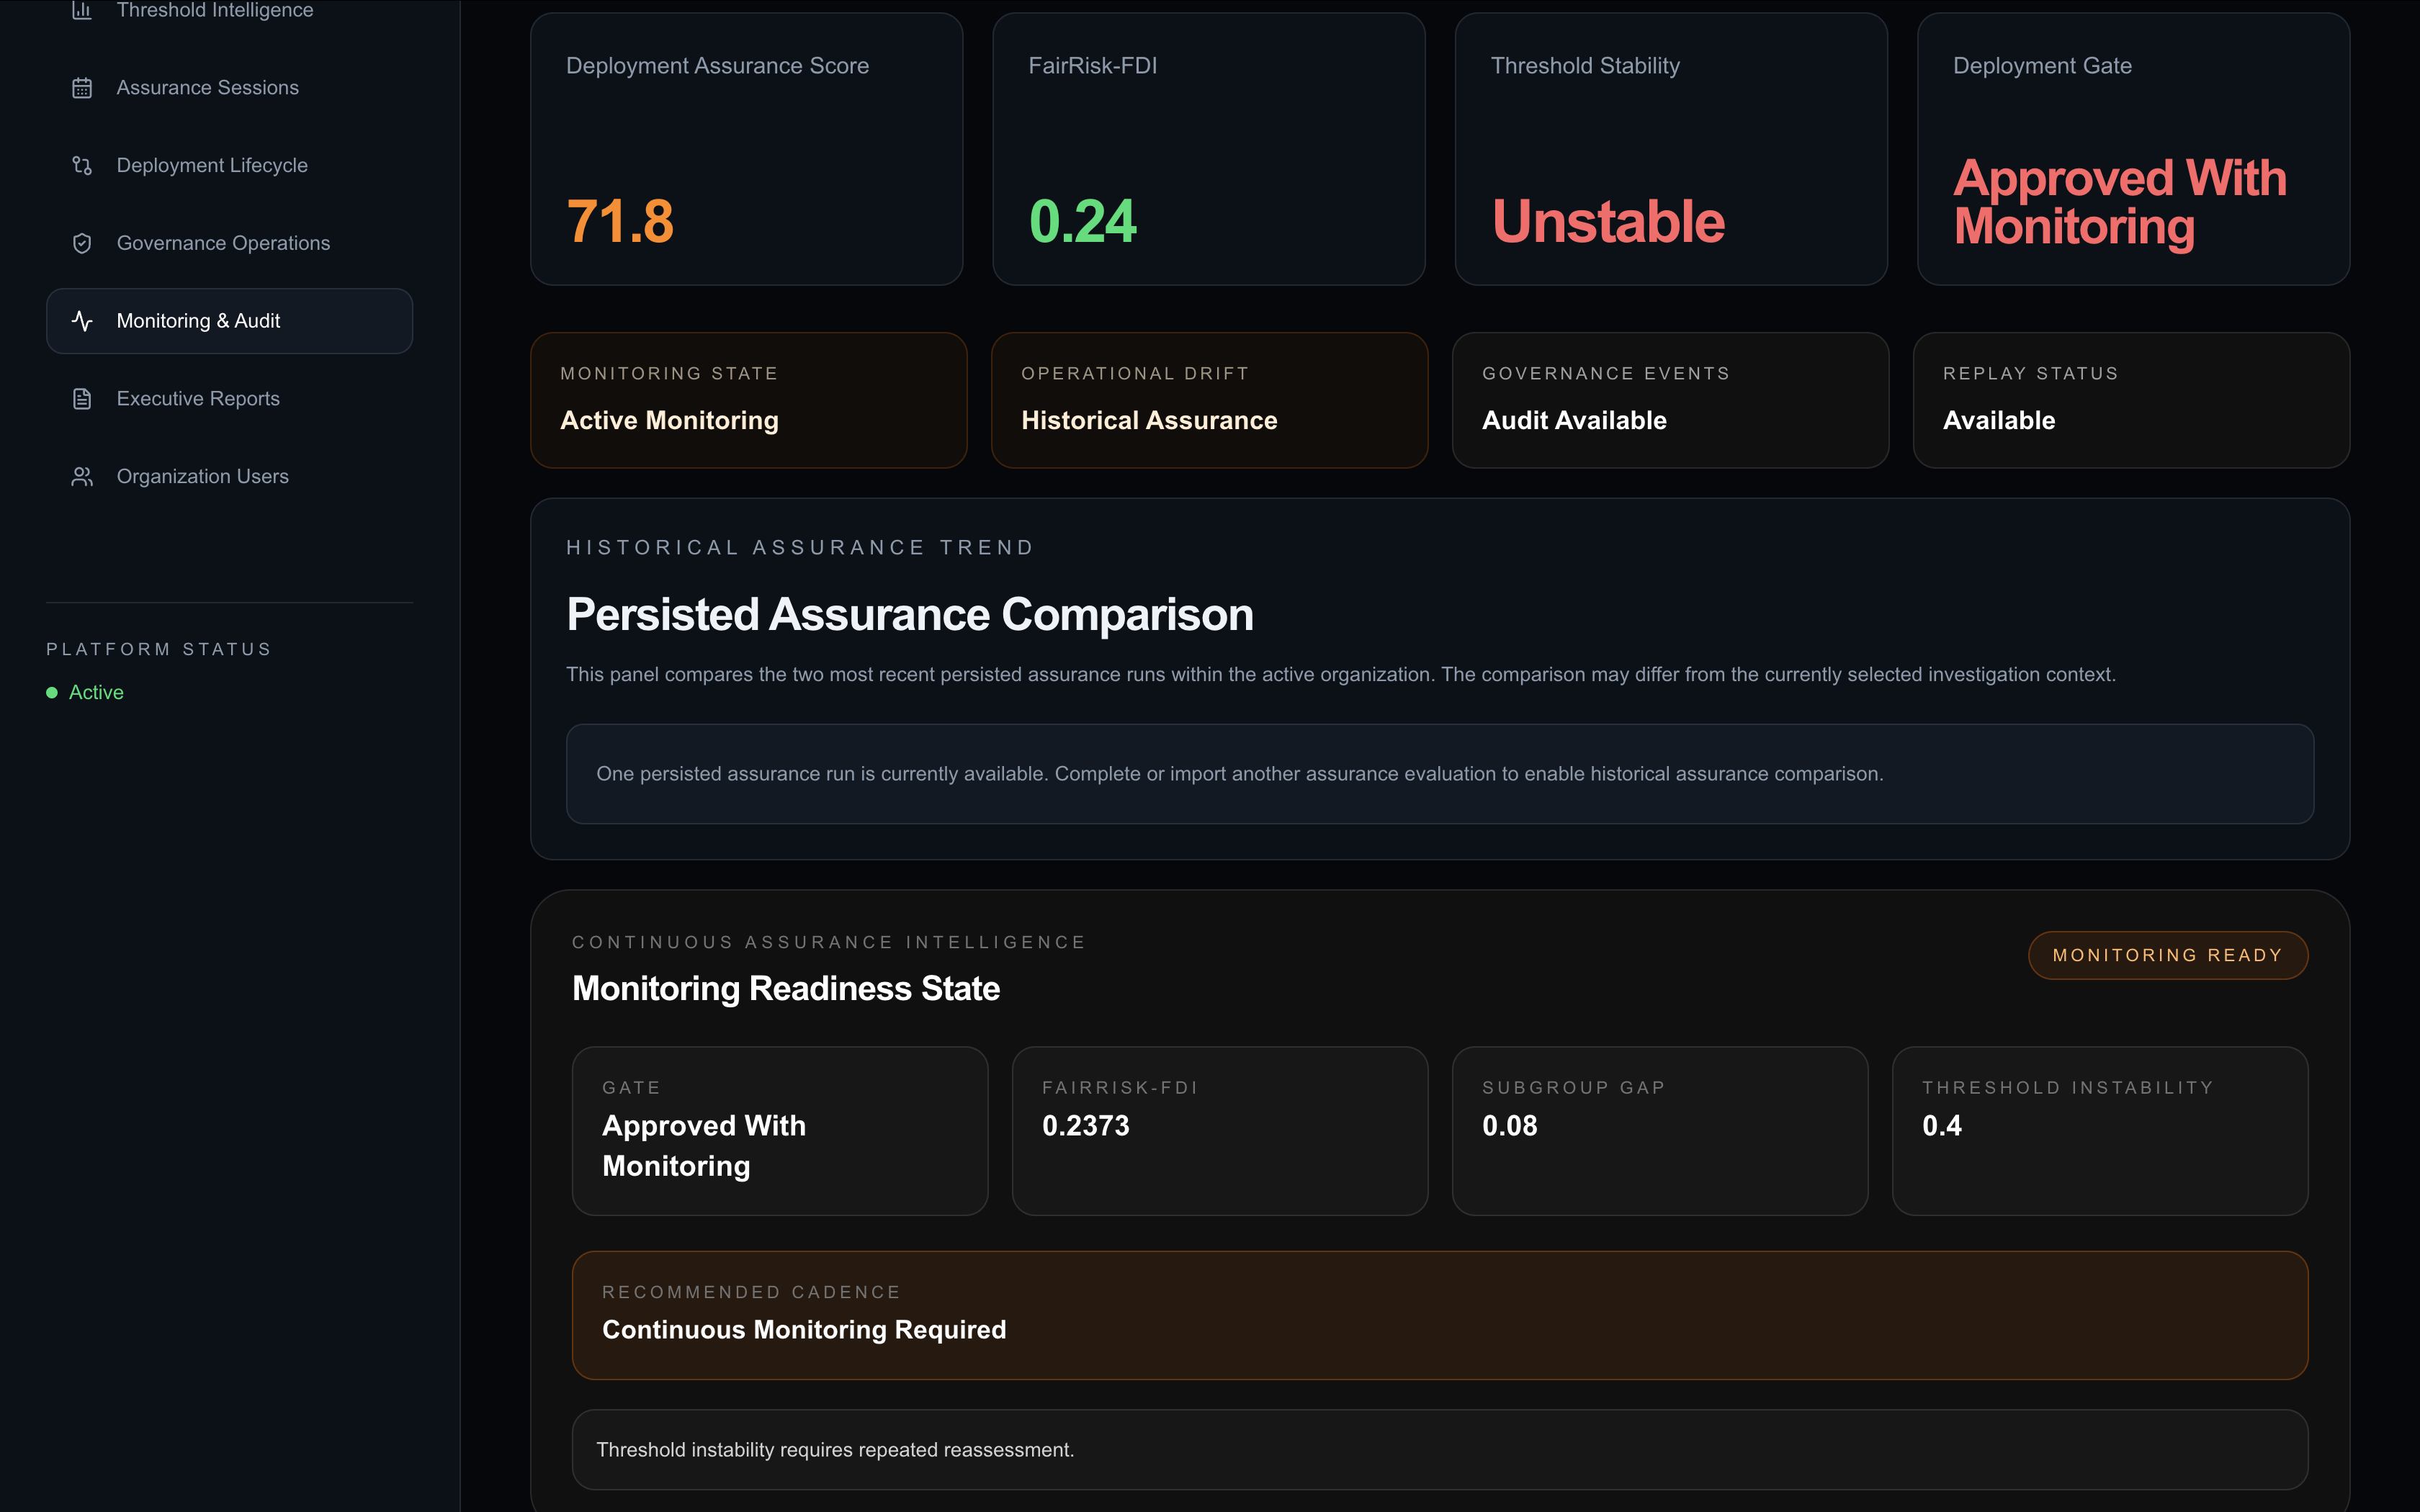Click the one persisted assurance run notice
This screenshot has width=2420, height=1512.
(1439, 774)
